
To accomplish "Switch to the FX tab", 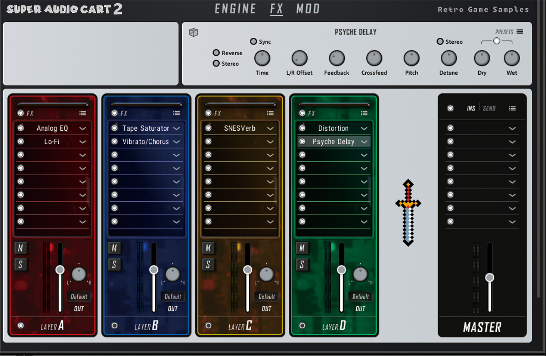I will (277, 8).
